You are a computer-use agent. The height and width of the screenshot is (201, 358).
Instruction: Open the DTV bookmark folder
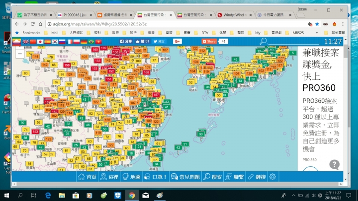[x=202, y=33]
